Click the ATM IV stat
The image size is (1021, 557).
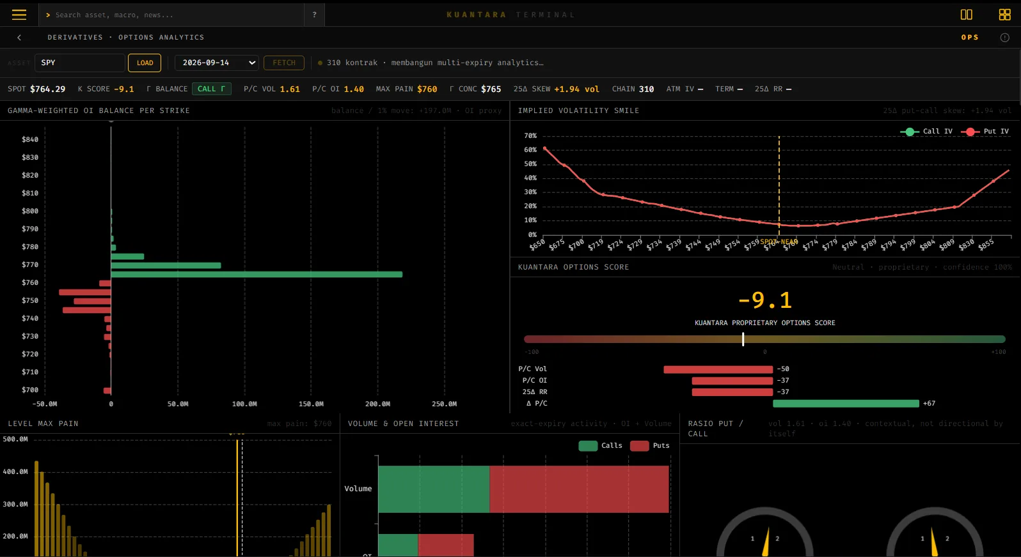(685, 89)
